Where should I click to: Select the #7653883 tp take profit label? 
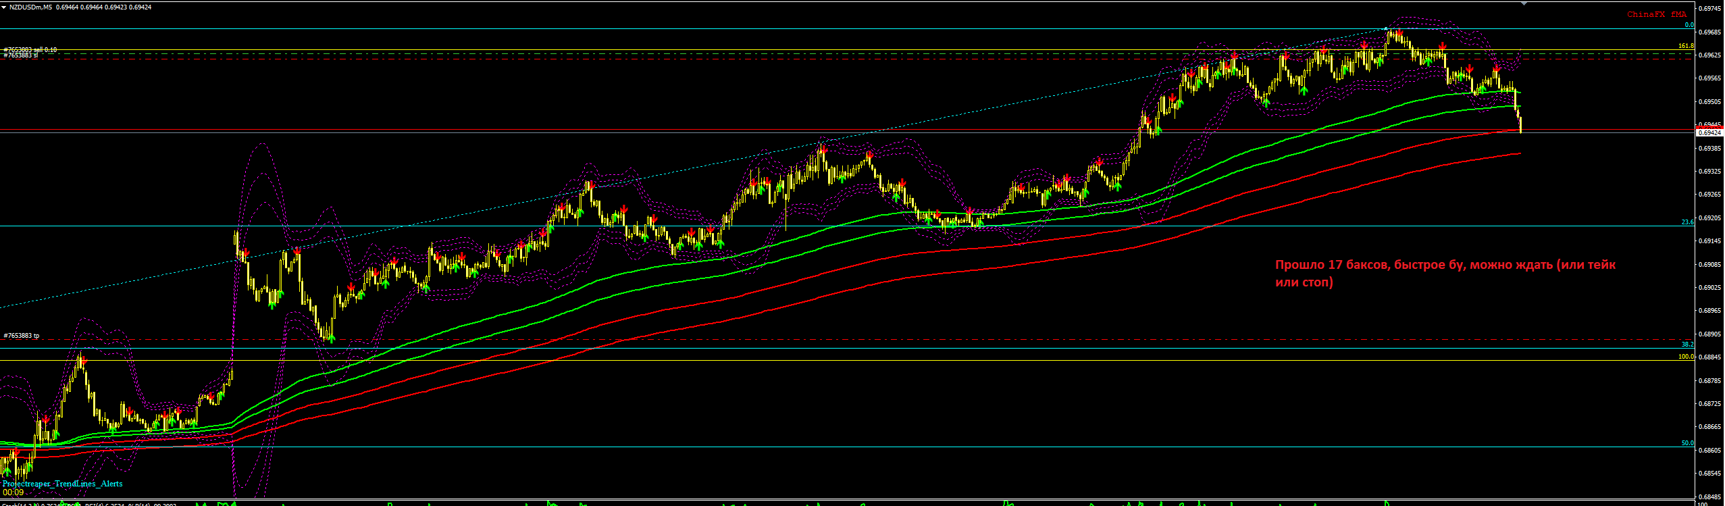[x=22, y=336]
